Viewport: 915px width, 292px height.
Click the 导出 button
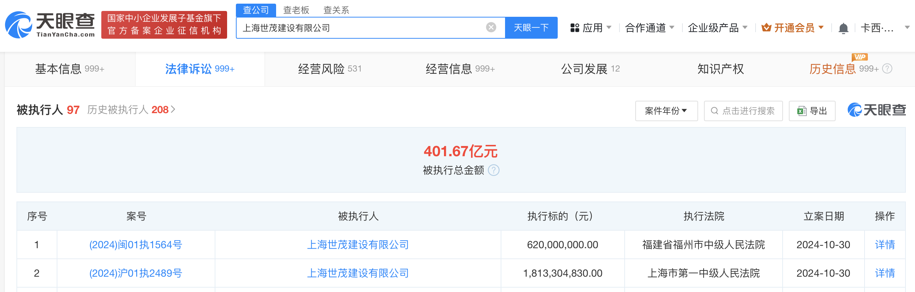[812, 111]
